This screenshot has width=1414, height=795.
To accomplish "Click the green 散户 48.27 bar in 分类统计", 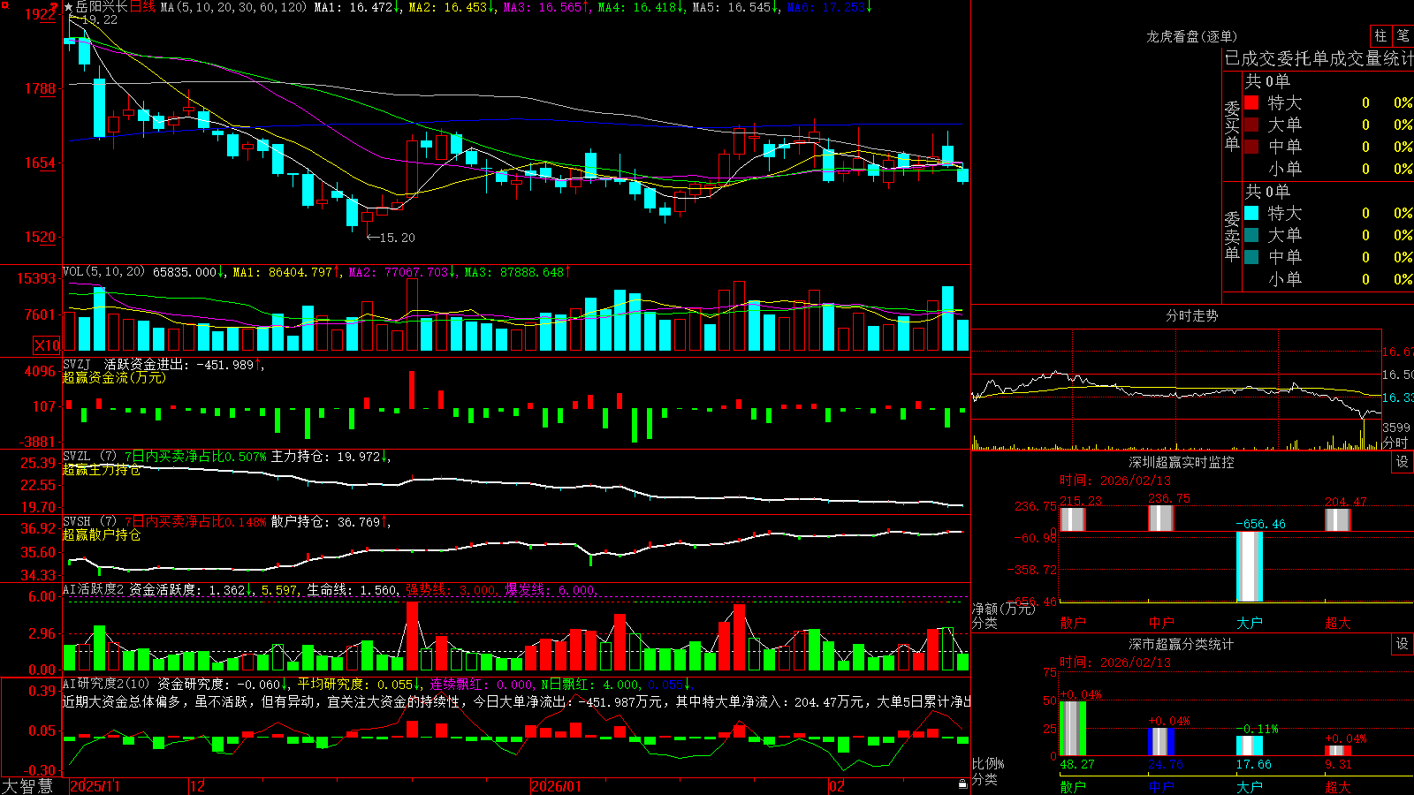I will tap(1073, 729).
